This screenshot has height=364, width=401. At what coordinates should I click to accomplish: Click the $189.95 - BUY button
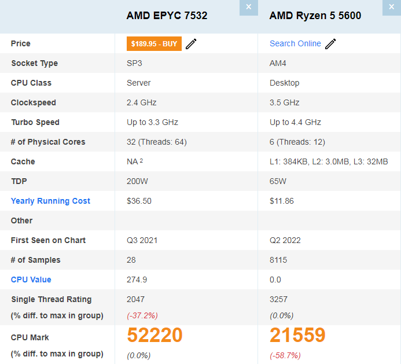tap(154, 44)
